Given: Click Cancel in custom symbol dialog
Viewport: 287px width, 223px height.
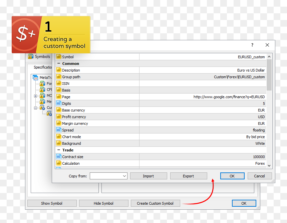Looking at the screenshot, I should tap(260, 176).
